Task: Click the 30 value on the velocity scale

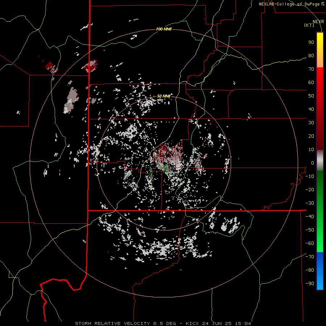Action: pos(311,123)
